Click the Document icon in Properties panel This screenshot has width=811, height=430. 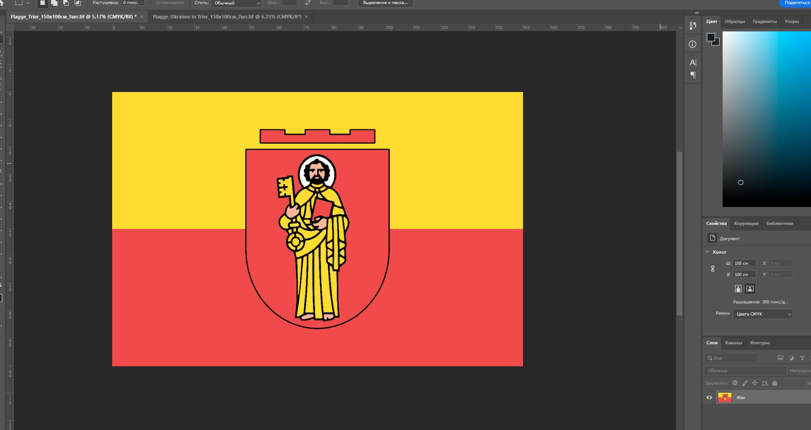pyautogui.click(x=712, y=238)
